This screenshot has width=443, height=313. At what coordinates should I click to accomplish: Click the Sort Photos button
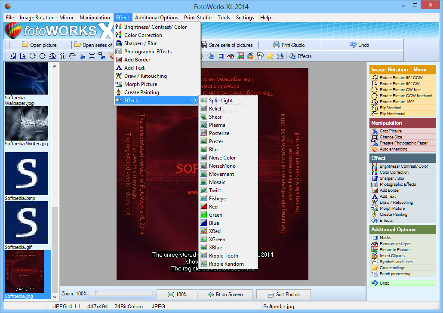click(284, 295)
